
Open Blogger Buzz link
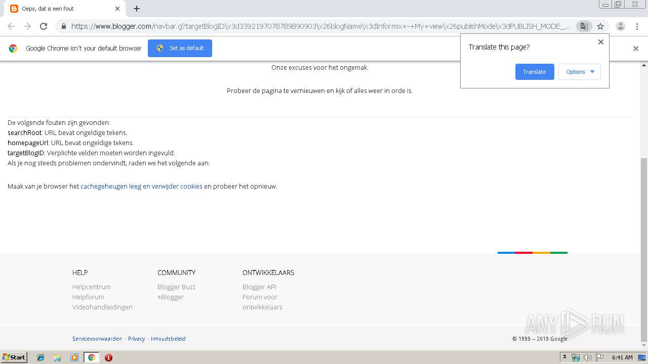point(177,287)
